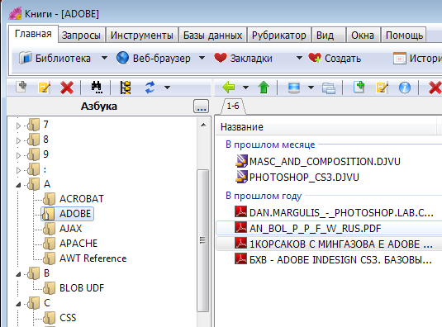This screenshot has height=327, width=442.
Task: Expand folder 7 in tree
Action: (19, 126)
